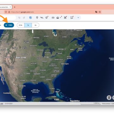The width and height of the screenshot is (114, 114).
Task: Click the 'Città del Messico' label
Action: click(x=23, y=97)
